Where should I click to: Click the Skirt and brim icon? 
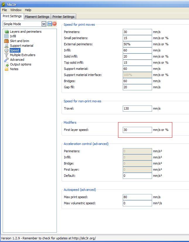point(6,41)
